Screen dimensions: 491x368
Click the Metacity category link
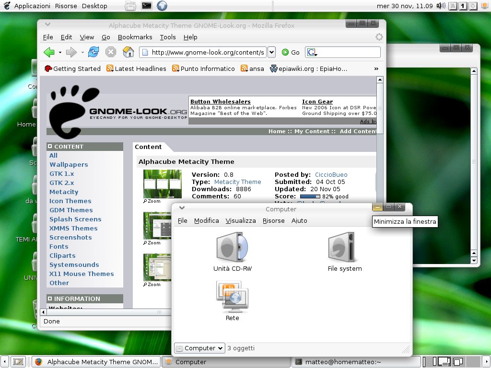coord(64,192)
